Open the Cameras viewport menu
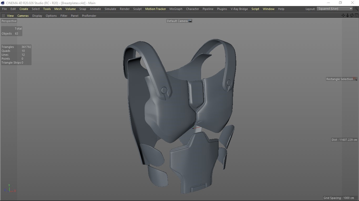 23,16
